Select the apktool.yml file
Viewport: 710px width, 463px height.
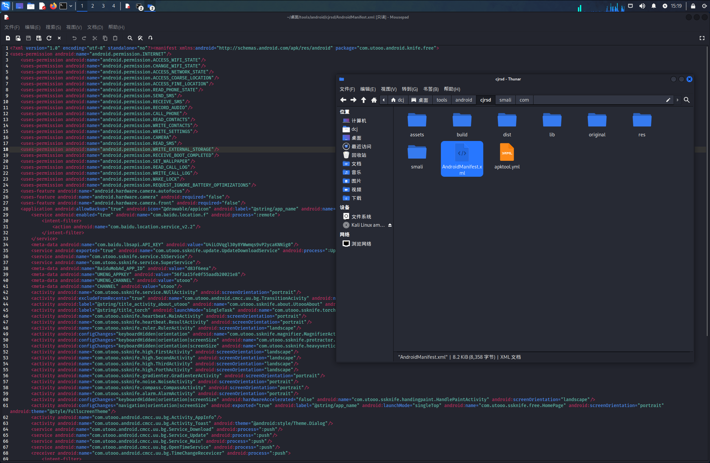point(507,156)
